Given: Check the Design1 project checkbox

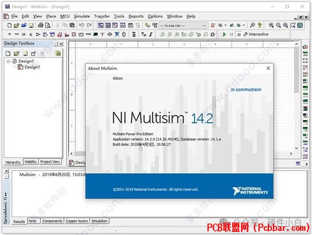Looking at the screenshot, I should click(x=15, y=61).
